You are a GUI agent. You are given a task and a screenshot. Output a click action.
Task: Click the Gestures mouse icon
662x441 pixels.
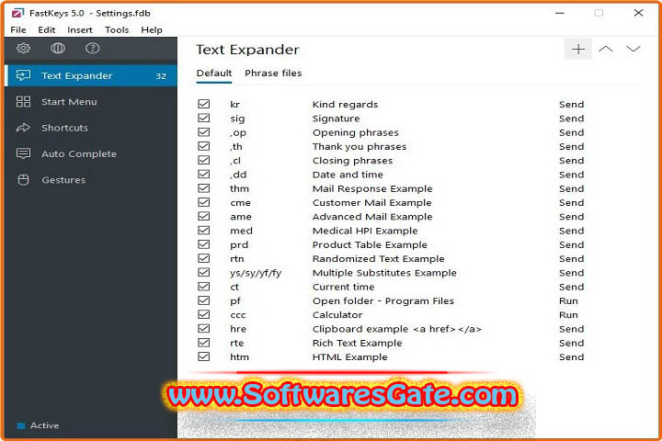click(x=23, y=180)
